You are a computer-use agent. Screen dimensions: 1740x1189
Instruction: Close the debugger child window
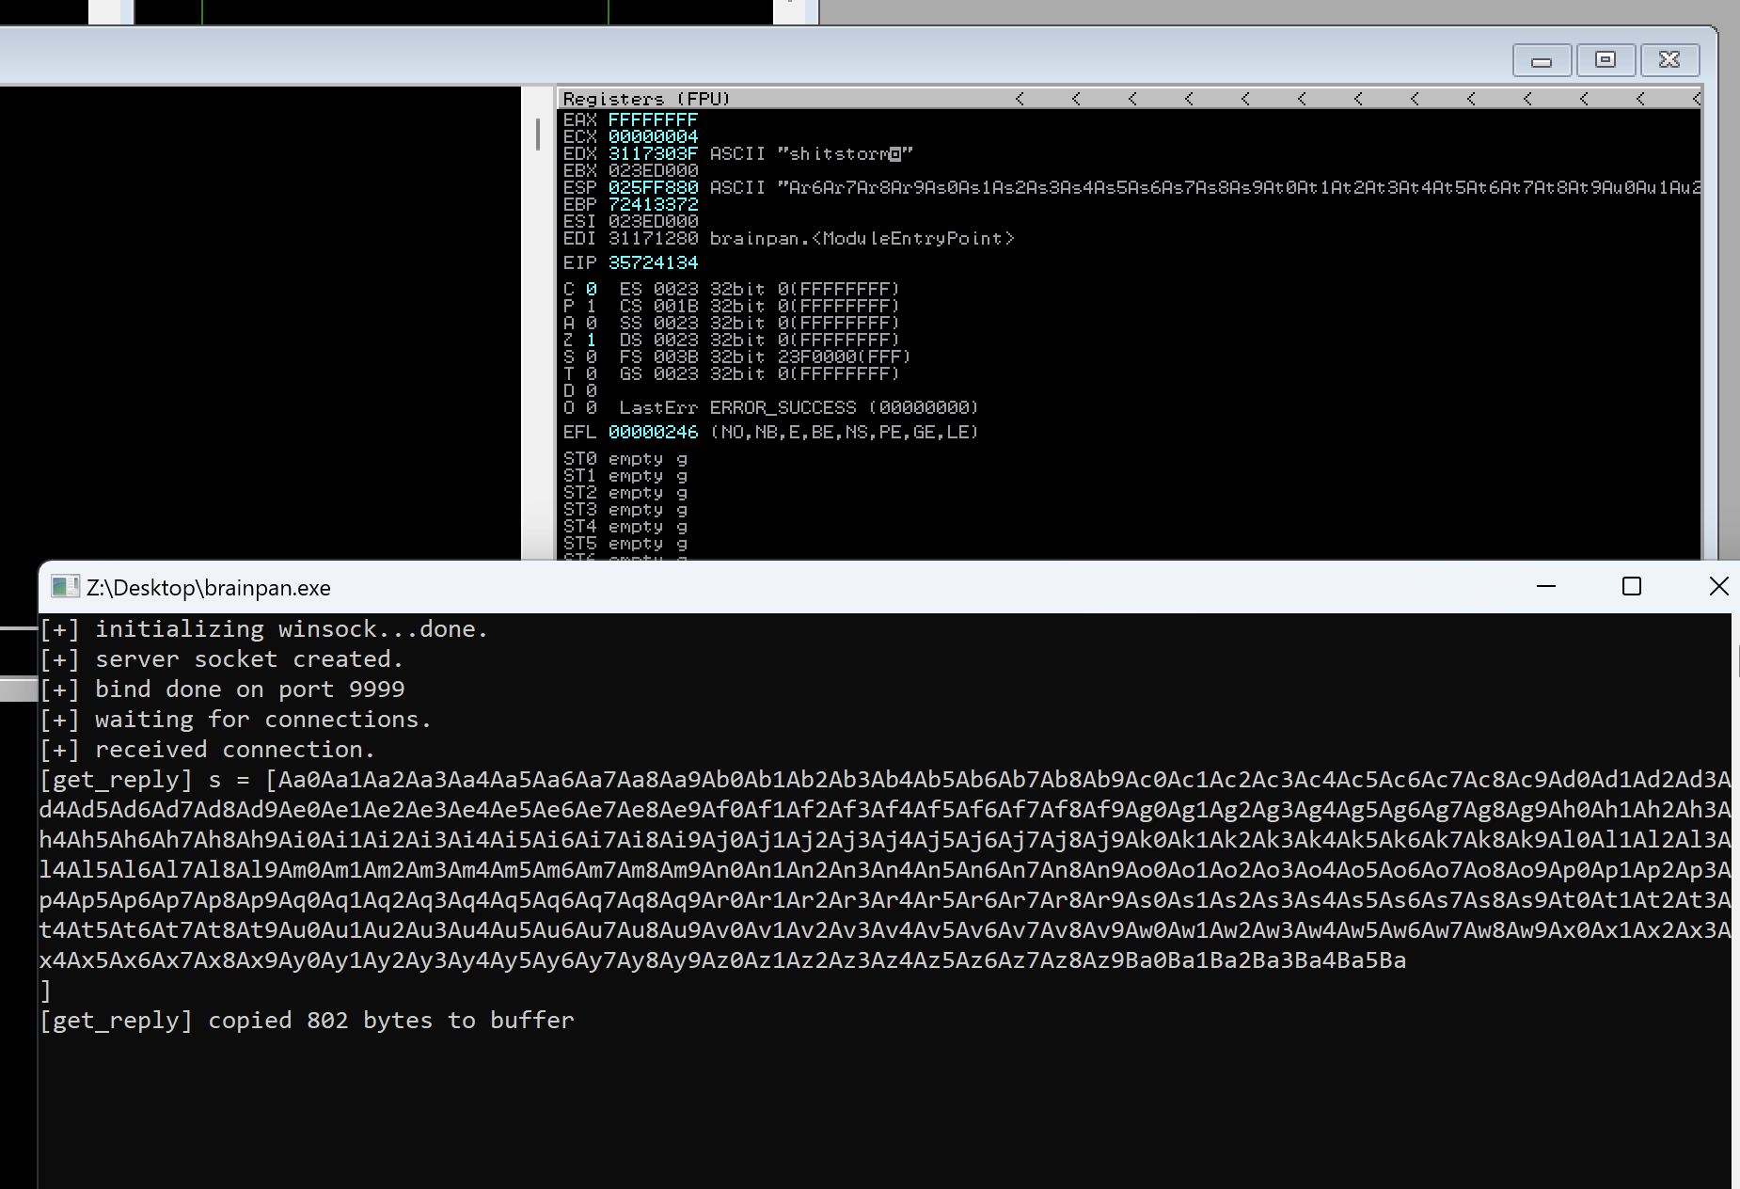[x=1669, y=60]
